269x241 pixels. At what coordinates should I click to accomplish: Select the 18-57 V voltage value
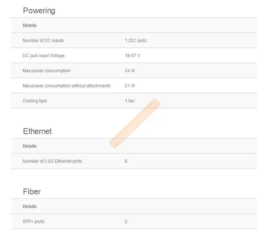click(x=132, y=56)
